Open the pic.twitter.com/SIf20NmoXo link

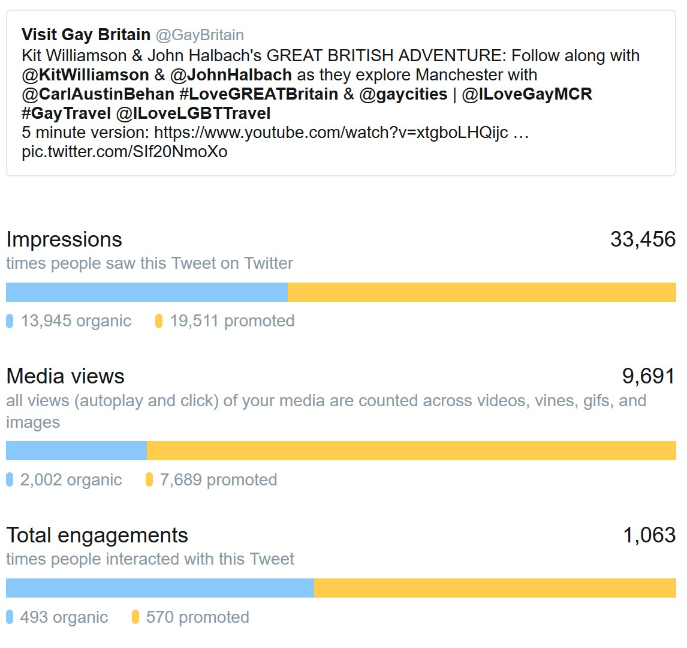pyautogui.click(x=125, y=152)
